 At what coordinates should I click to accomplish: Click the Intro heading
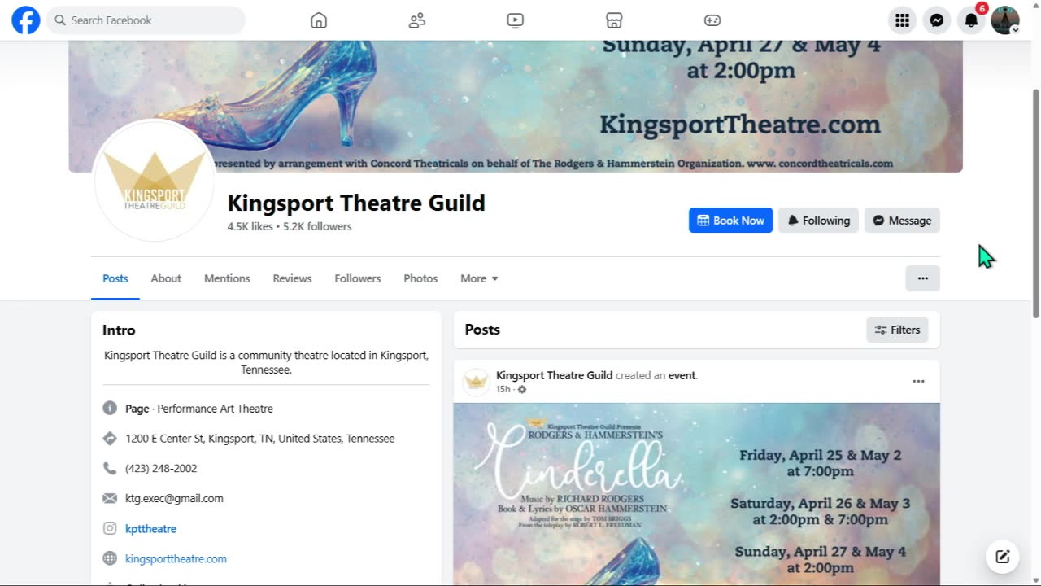pos(119,330)
